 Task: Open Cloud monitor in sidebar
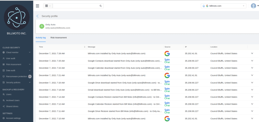pos(12,52)
